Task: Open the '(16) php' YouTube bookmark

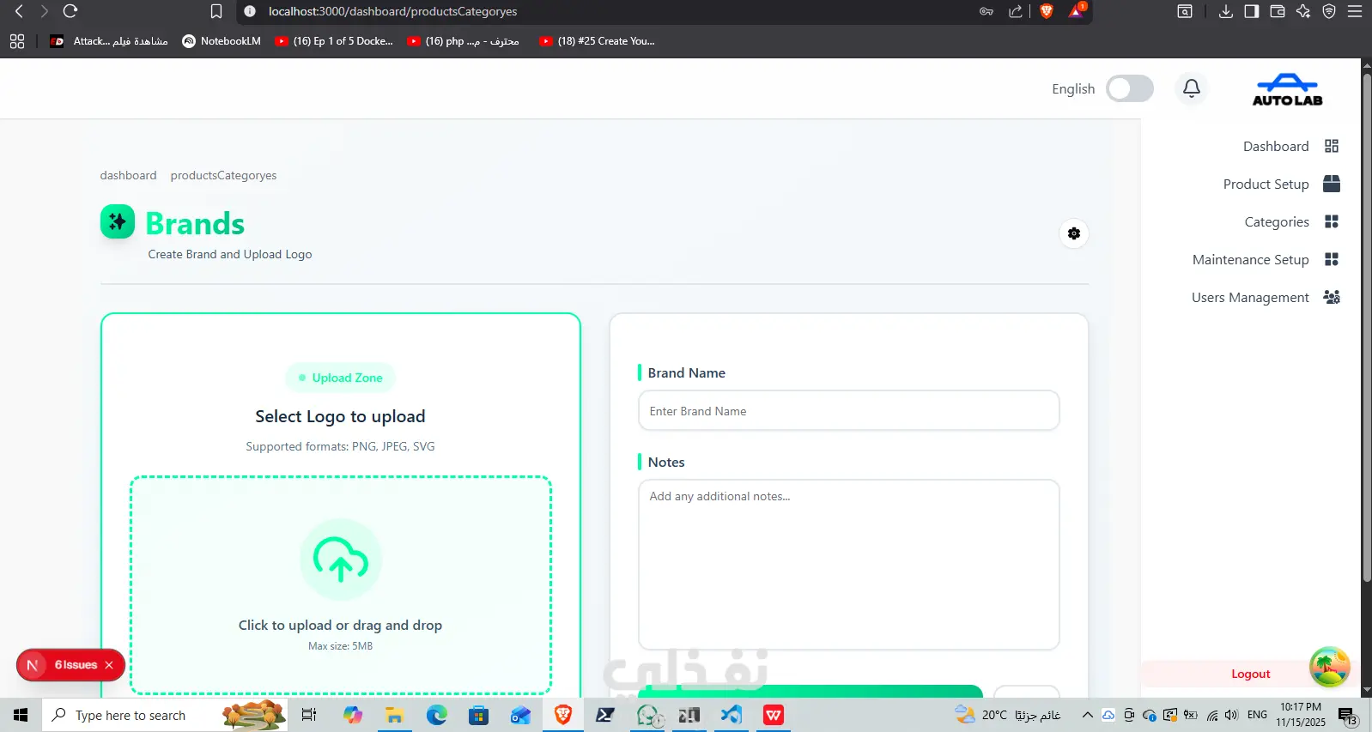Action: 464,41
